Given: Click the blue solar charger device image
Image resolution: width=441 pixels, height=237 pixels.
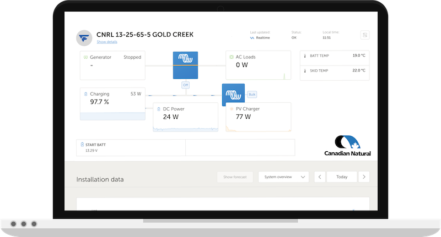Looking at the screenshot, I should click(x=233, y=94).
